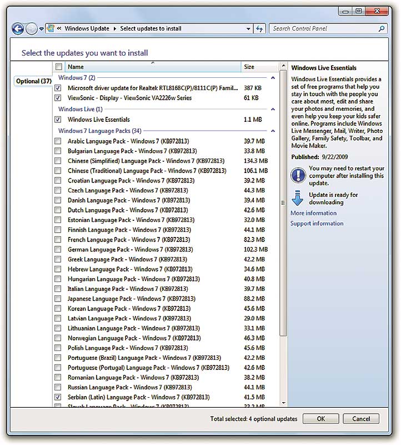Open the Support information link

coord(317,224)
